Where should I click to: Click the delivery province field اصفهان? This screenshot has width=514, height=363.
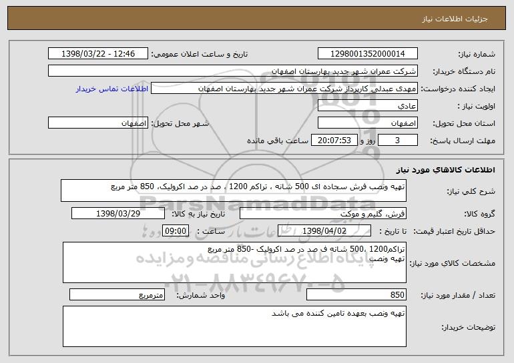pyautogui.click(x=367, y=123)
